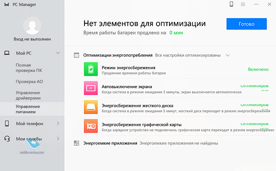Click the laptop icon next to Мой PC
This screenshot has height=171, width=276.
click(x=7, y=53)
